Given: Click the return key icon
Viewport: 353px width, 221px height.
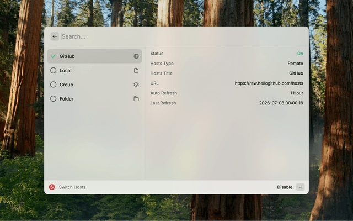Looking at the screenshot, I should tap(300, 187).
